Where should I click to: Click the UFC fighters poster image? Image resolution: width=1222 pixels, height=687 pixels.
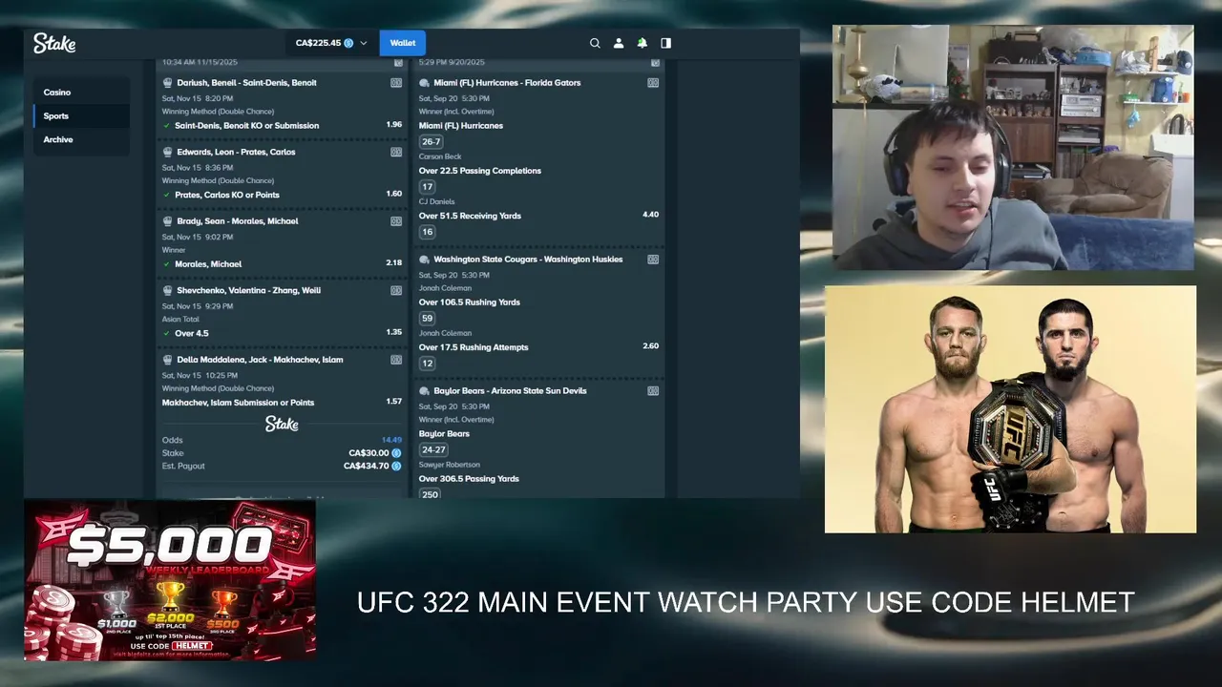tap(1010, 409)
